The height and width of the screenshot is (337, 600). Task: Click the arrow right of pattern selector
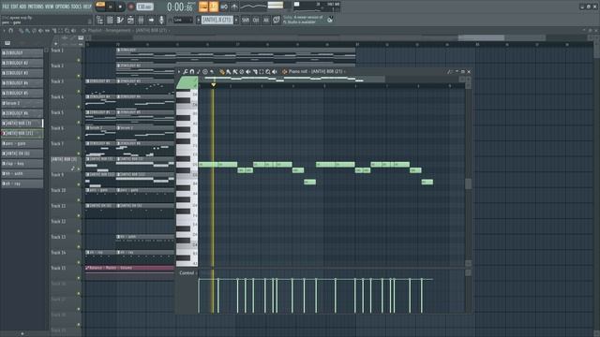(236, 20)
